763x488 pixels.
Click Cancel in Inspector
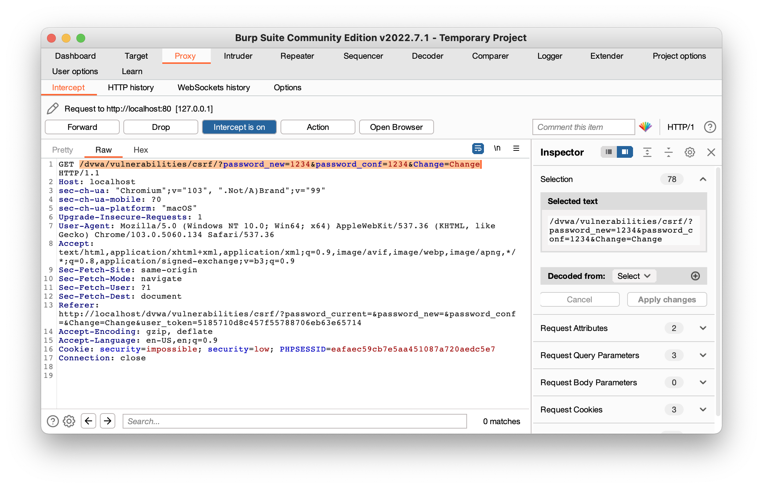(x=579, y=299)
